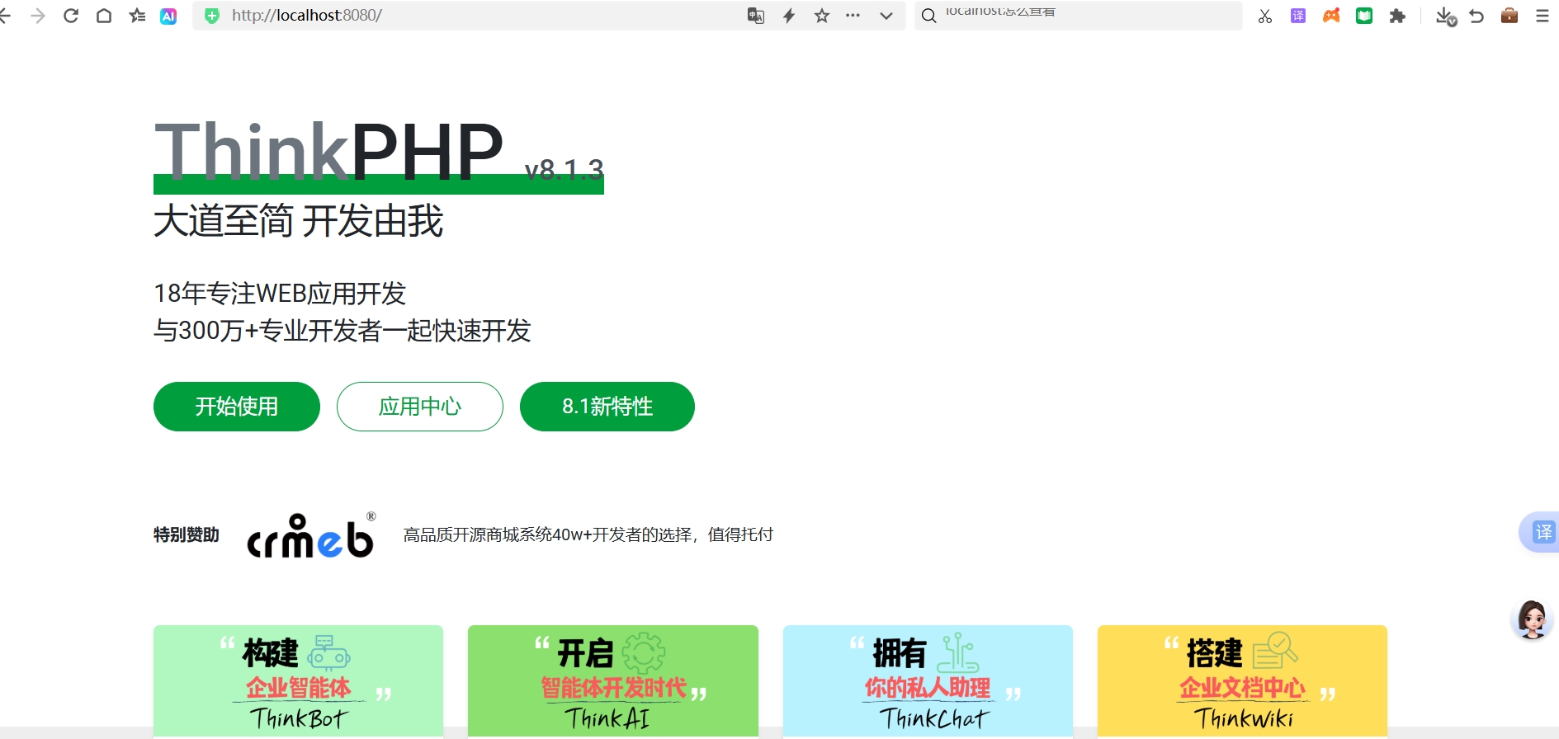
Task: Focus the search box next to magnifier
Action: coord(1089,15)
